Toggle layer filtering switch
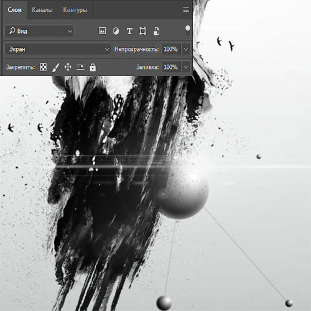This screenshot has height=311, width=311. coord(187,31)
